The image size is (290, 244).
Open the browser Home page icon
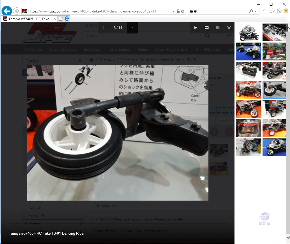(265, 11)
